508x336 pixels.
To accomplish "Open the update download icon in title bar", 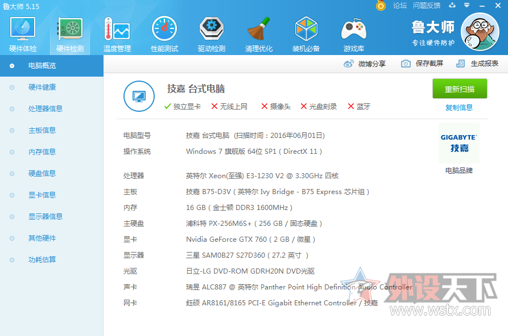I will (451, 5).
